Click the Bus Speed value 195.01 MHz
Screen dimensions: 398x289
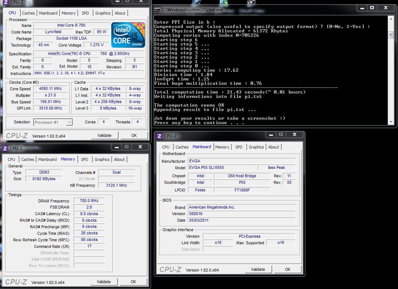[50, 102]
